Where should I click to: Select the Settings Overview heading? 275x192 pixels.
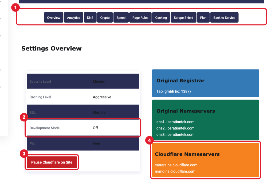click(51, 48)
